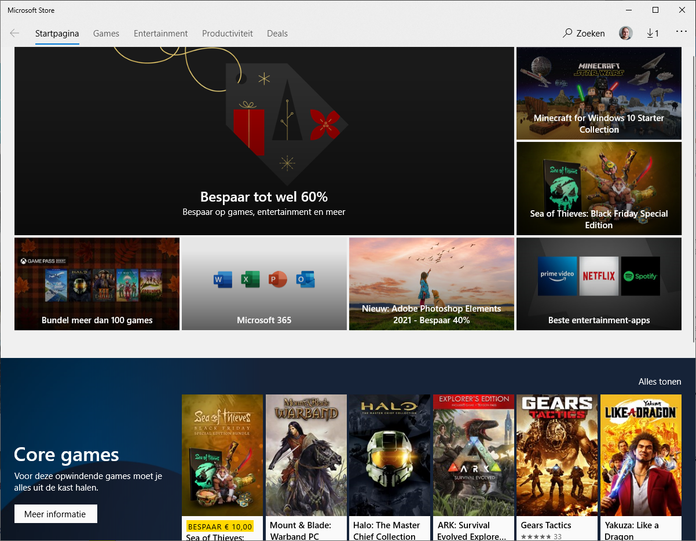Image resolution: width=696 pixels, height=541 pixels.
Task: Click the Core games heading
Action: [x=67, y=455]
